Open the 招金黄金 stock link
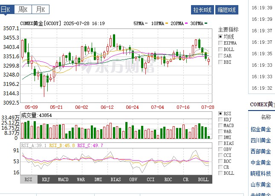The width and height of the screenshot is (275, 196). point(261,129)
